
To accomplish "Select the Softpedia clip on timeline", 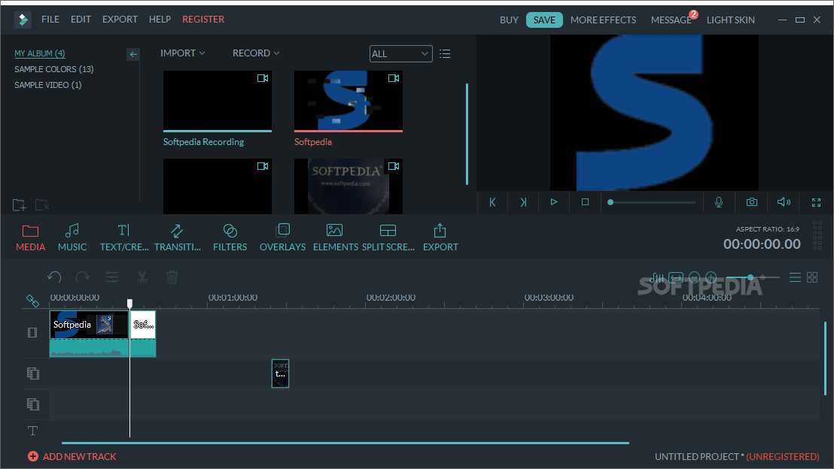I will [90, 334].
